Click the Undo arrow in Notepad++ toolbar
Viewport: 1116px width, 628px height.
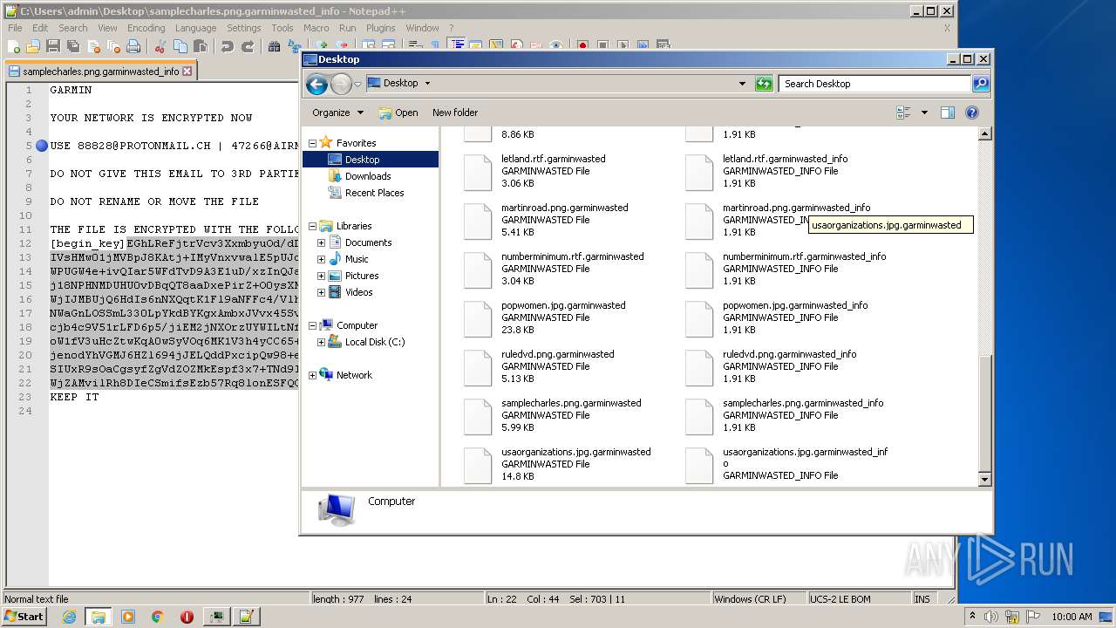point(228,46)
